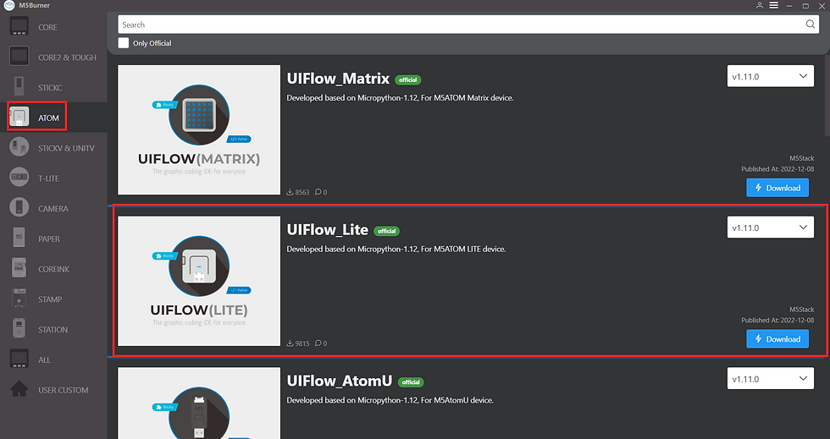Click the search magnifier icon
Viewport: 830px width, 439px height.
810,25
